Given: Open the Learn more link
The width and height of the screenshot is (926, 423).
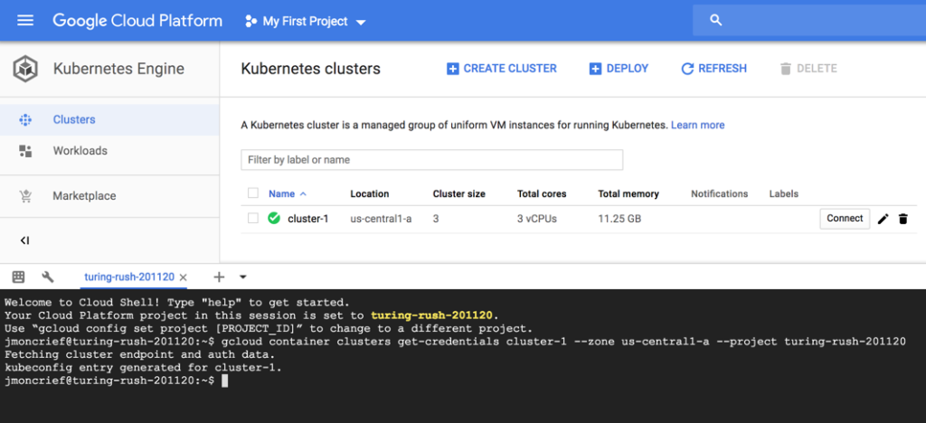Looking at the screenshot, I should [x=697, y=125].
